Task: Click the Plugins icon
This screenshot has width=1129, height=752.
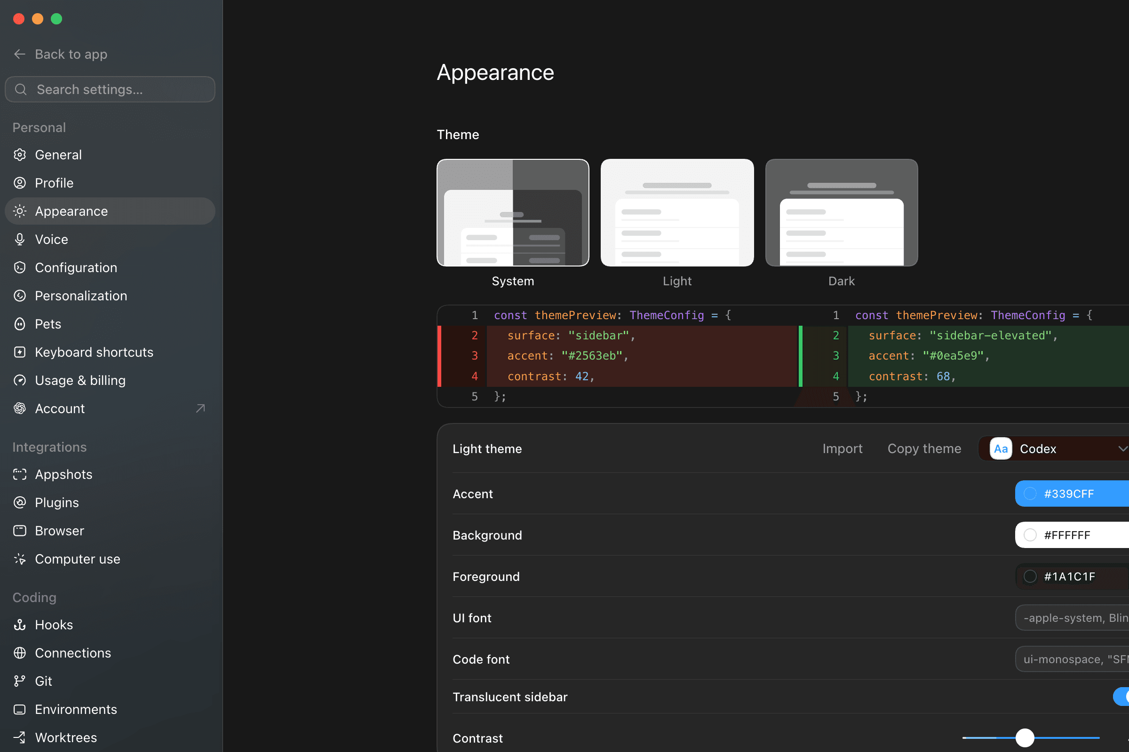Action: pos(20,502)
